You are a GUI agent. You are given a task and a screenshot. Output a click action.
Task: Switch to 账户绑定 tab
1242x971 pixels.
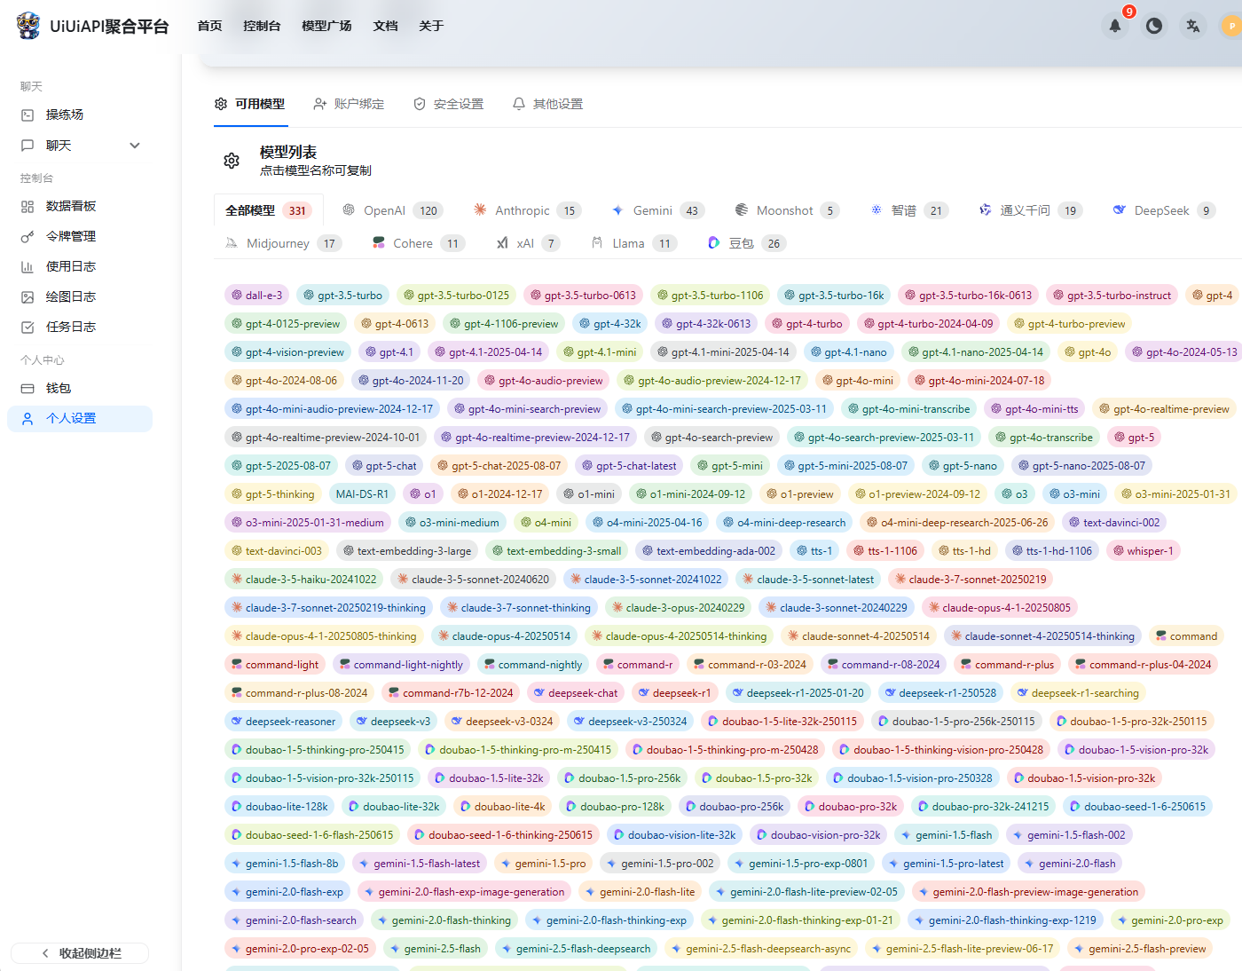click(x=349, y=104)
